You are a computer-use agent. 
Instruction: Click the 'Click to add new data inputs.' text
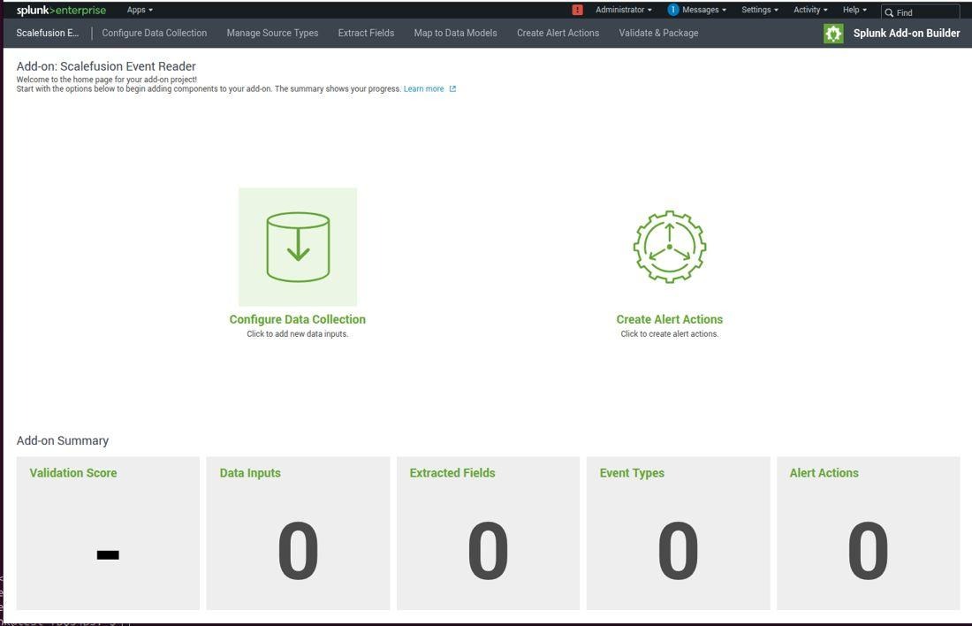(x=298, y=334)
